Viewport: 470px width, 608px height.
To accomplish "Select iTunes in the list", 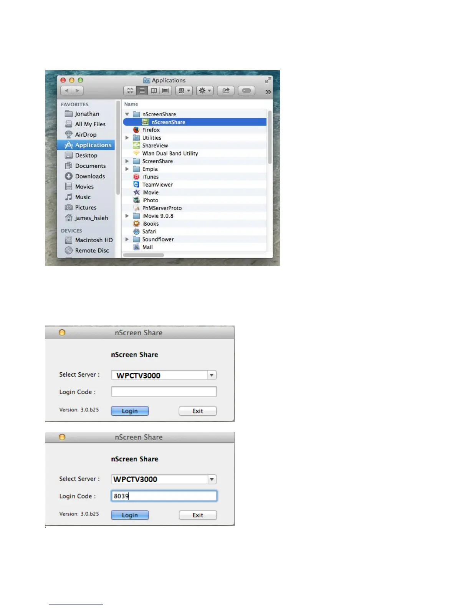I will [x=195, y=177].
